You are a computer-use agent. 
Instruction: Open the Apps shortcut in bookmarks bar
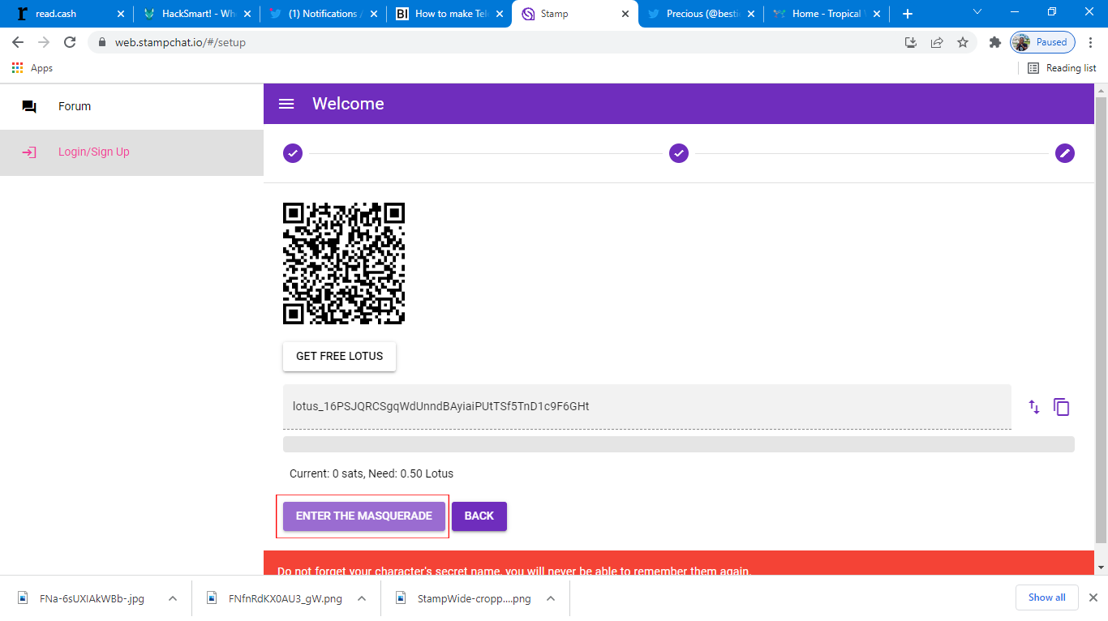[x=32, y=68]
